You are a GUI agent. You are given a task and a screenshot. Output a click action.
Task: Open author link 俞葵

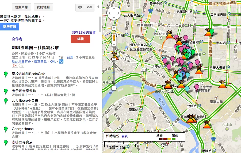click(70, 57)
